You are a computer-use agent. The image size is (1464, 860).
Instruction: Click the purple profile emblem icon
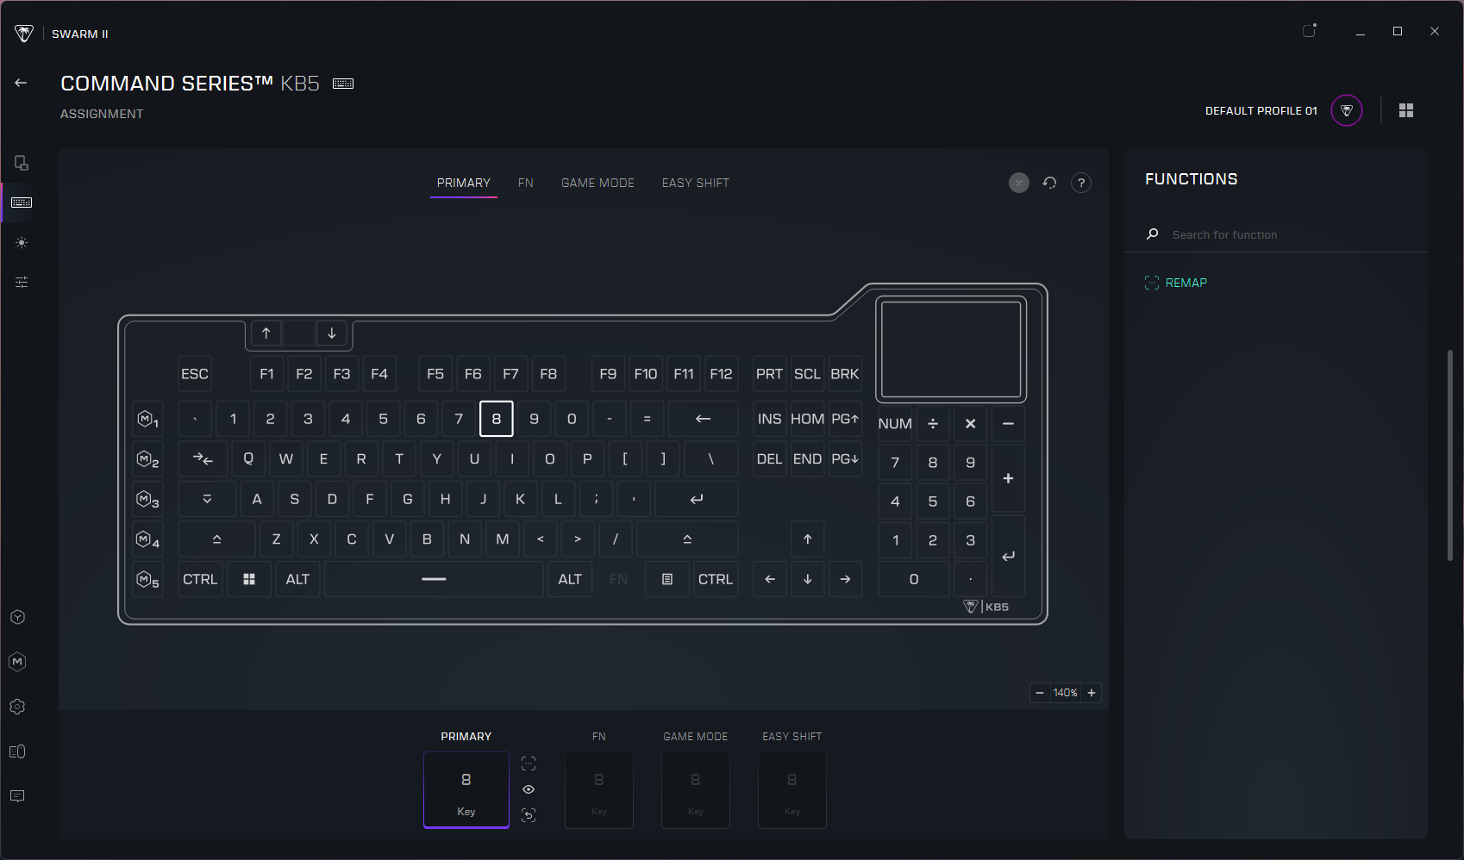click(x=1347, y=110)
